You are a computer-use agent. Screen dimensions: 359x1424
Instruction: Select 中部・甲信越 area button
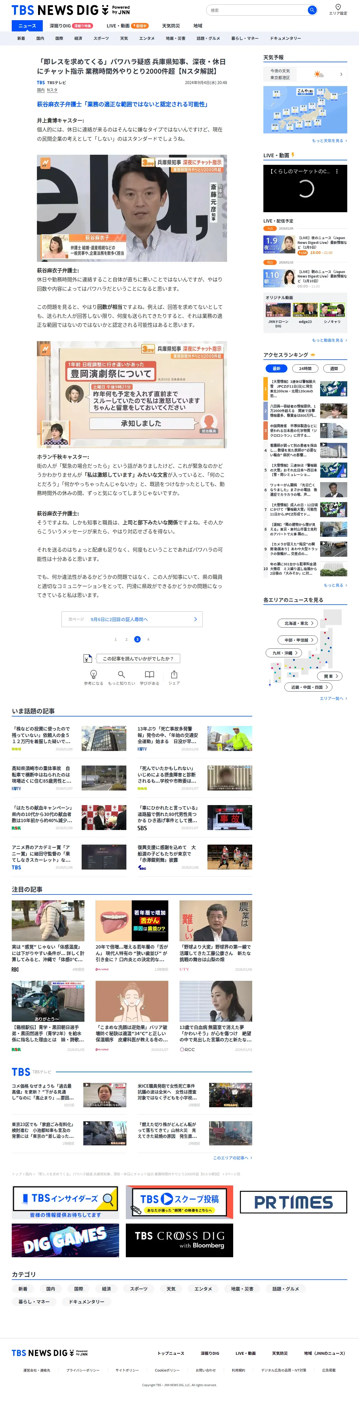[x=298, y=640]
